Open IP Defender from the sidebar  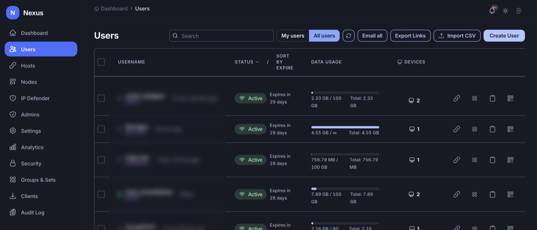(41, 98)
